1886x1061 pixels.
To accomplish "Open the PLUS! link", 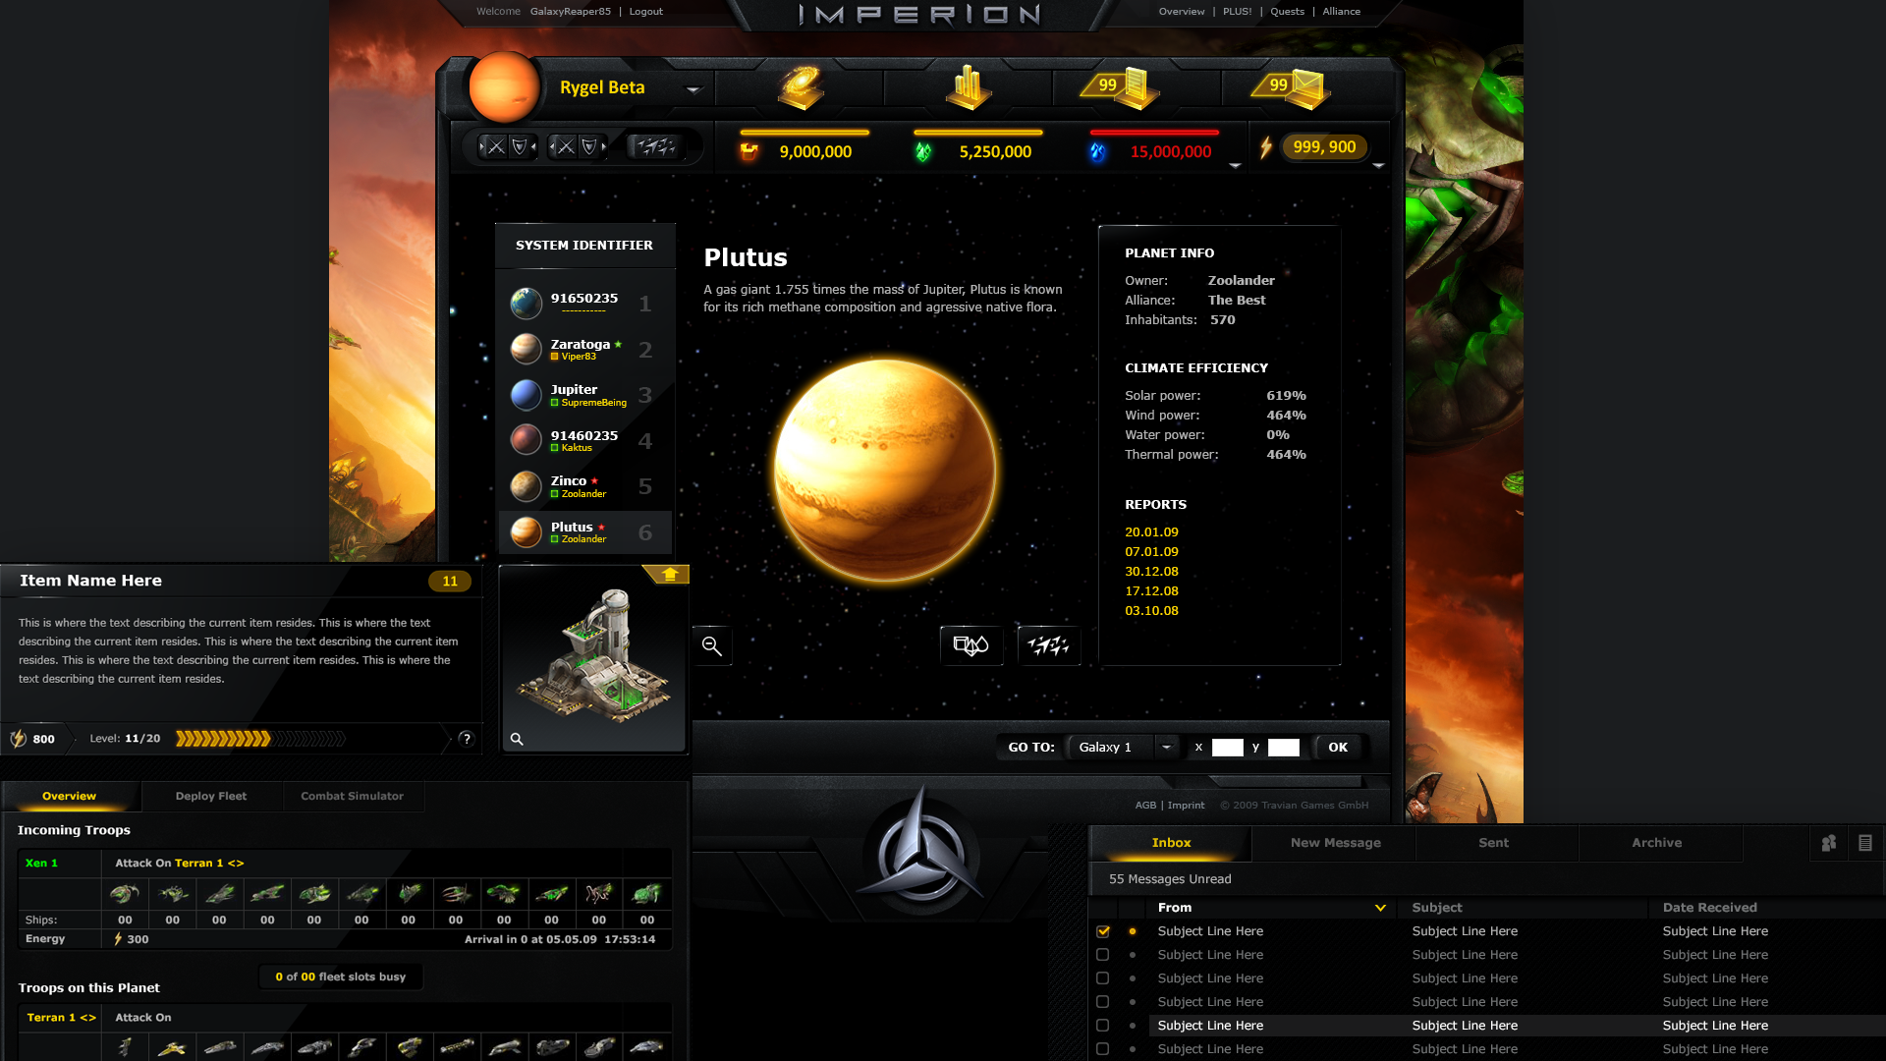I will 1237,12.
